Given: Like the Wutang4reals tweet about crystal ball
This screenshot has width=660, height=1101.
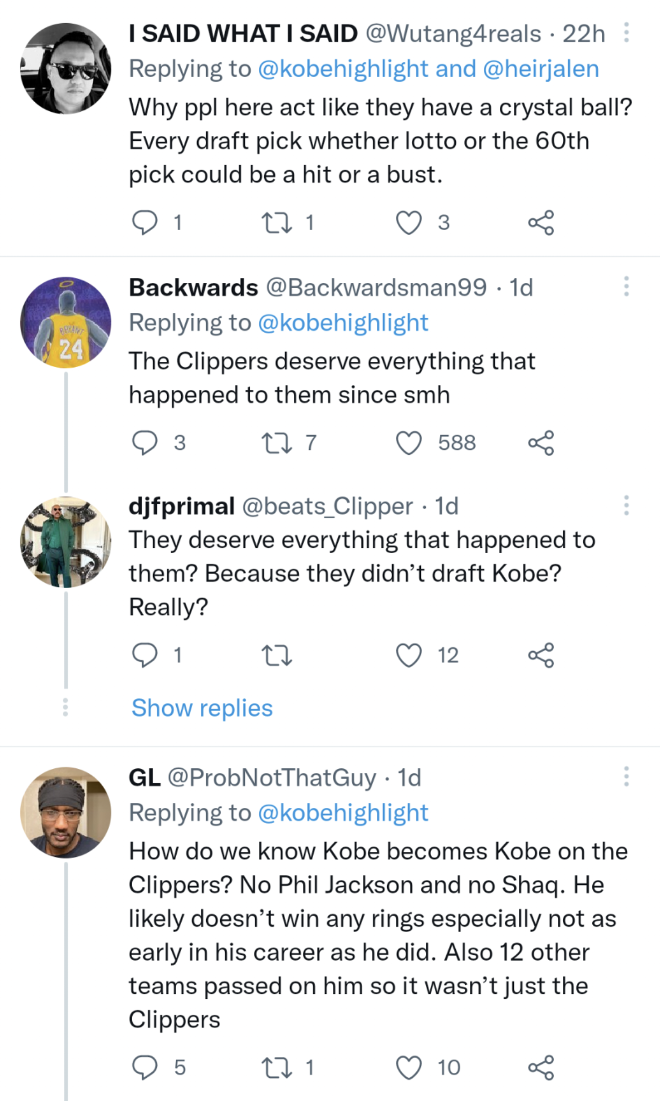Looking at the screenshot, I should coord(409,223).
